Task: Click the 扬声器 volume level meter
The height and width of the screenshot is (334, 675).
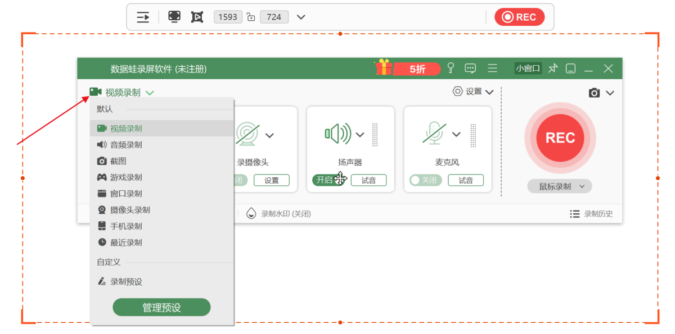Action: tap(375, 135)
